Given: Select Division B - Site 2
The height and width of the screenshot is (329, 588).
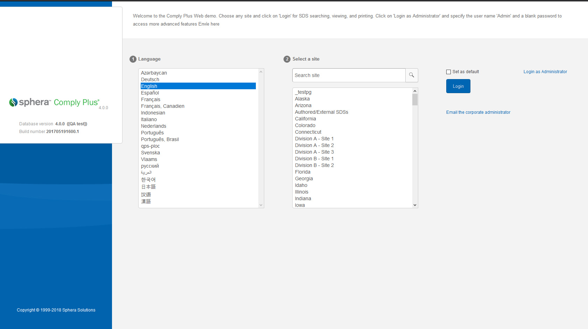Looking at the screenshot, I should pos(353,165).
